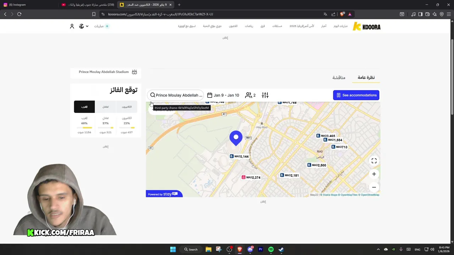This screenshot has height=255, width=454.
Task: Open the user account icon on Kooora
Action: coord(72,26)
